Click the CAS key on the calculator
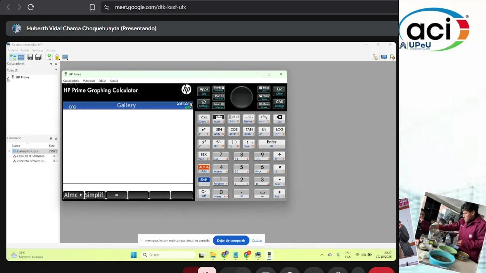 point(279,103)
